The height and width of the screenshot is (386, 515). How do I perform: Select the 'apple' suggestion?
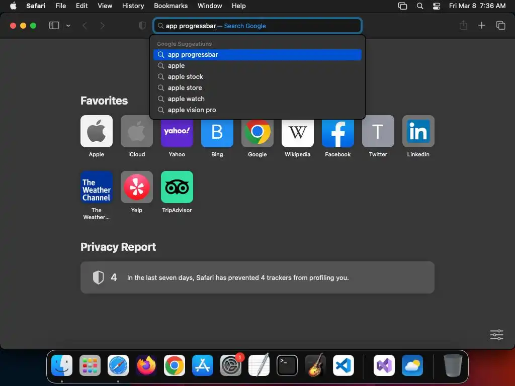(x=257, y=66)
